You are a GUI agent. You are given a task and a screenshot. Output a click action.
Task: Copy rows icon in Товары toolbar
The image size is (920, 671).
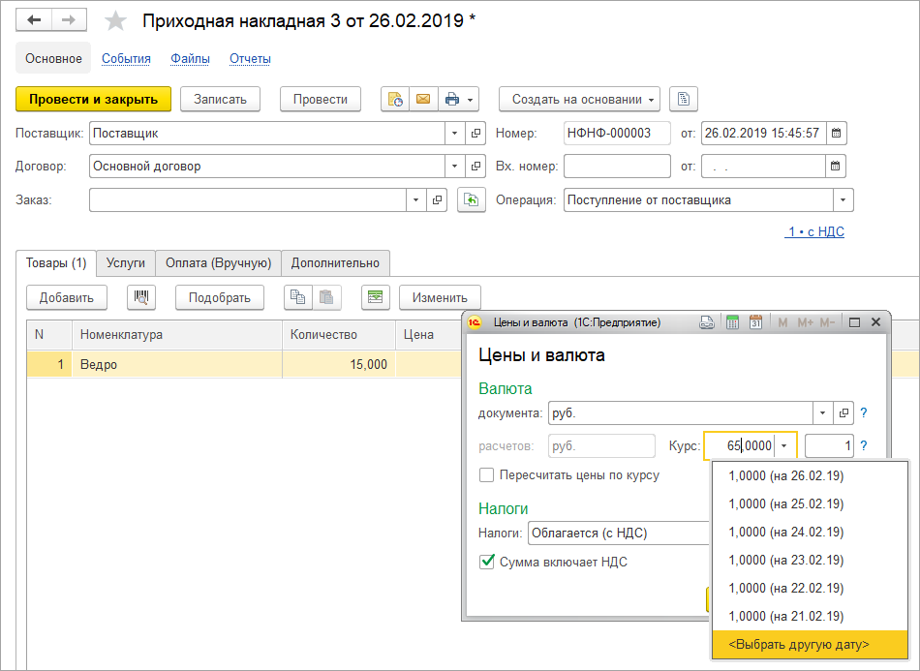pyautogui.click(x=298, y=297)
